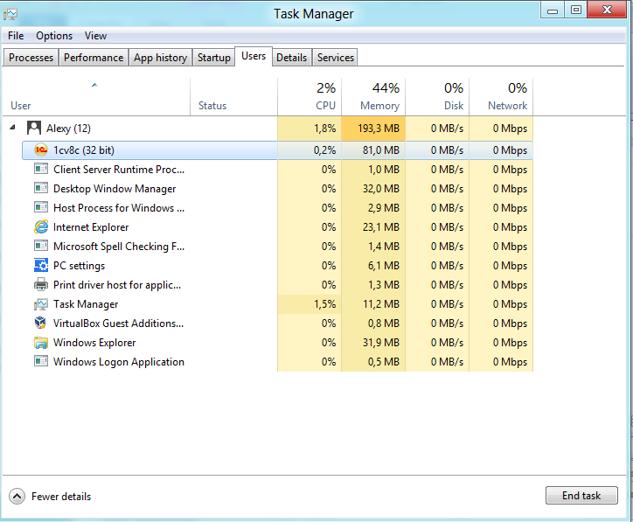The width and height of the screenshot is (633, 522).
Task: Select the VirtualBox Guest Additions row
Action: (277, 324)
